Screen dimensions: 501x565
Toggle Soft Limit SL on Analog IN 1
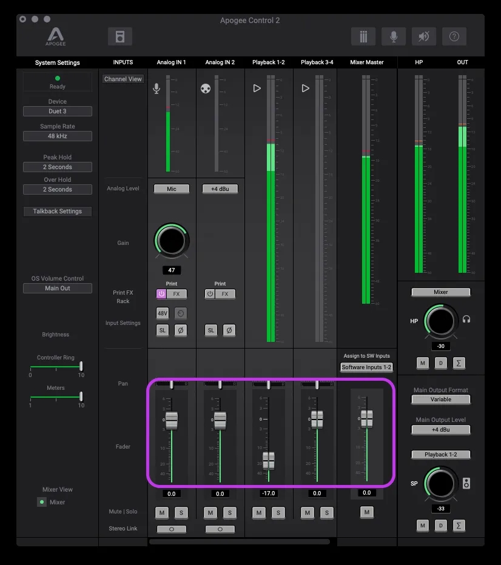tap(163, 330)
